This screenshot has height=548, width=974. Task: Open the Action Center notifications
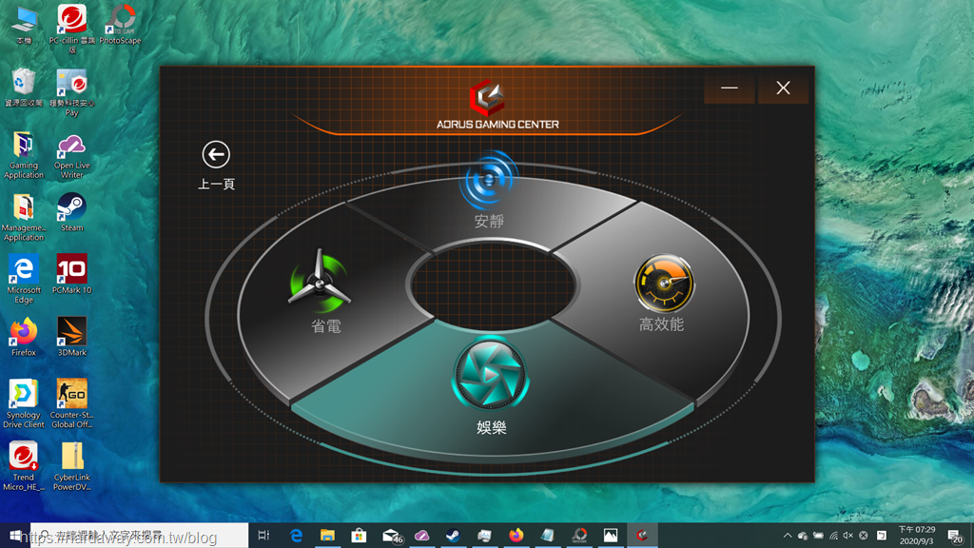coord(955,536)
